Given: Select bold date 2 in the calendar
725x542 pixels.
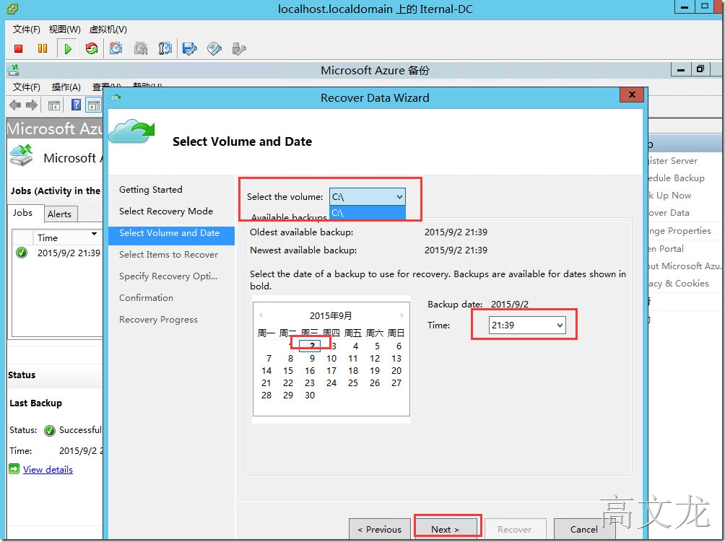Looking at the screenshot, I should click(x=312, y=346).
